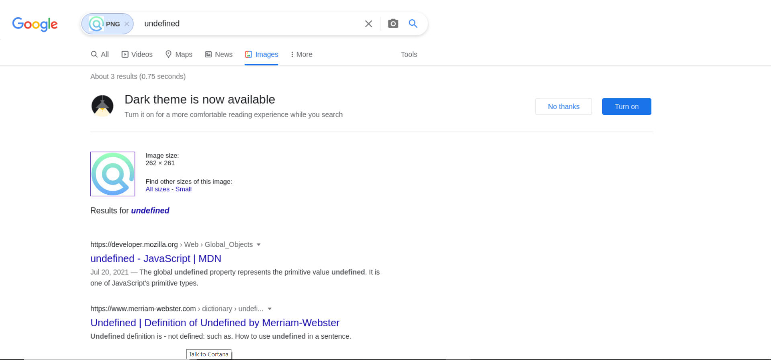Open the undefined - JavaScript MDN result
Screen dimensions: 771x360
pyautogui.click(x=156, y=258)
